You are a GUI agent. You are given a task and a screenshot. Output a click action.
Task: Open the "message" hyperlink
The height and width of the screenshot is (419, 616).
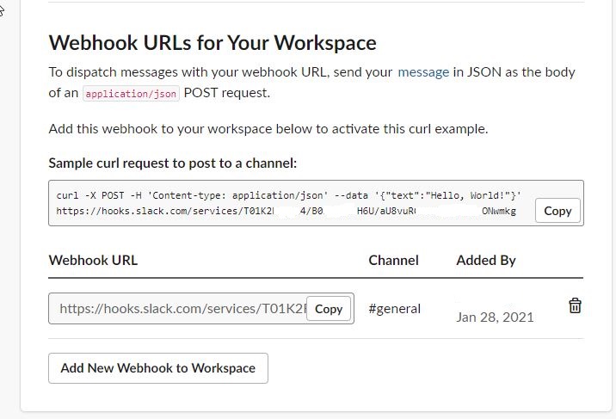[x=422, y=72]
